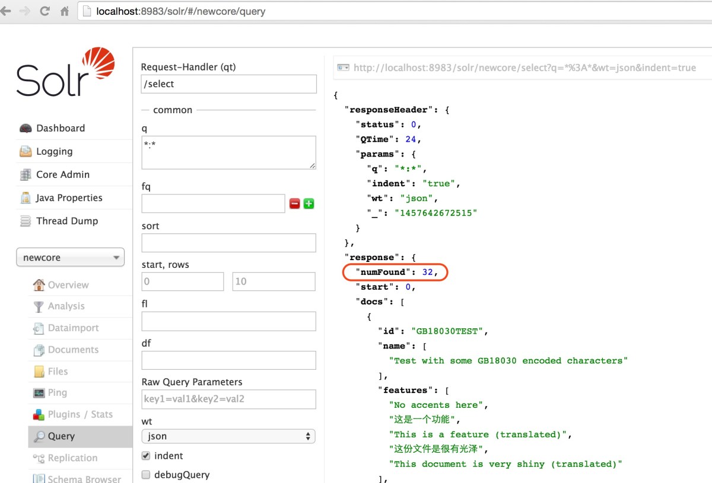Expand the newcore core selector dropdown
Image resolution: width=712 pixels, height=483 pixels.
click(70, 258)
